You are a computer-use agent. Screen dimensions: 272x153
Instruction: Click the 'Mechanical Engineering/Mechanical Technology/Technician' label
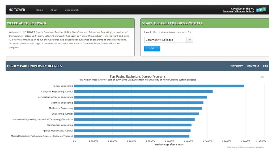coord(43,120)
